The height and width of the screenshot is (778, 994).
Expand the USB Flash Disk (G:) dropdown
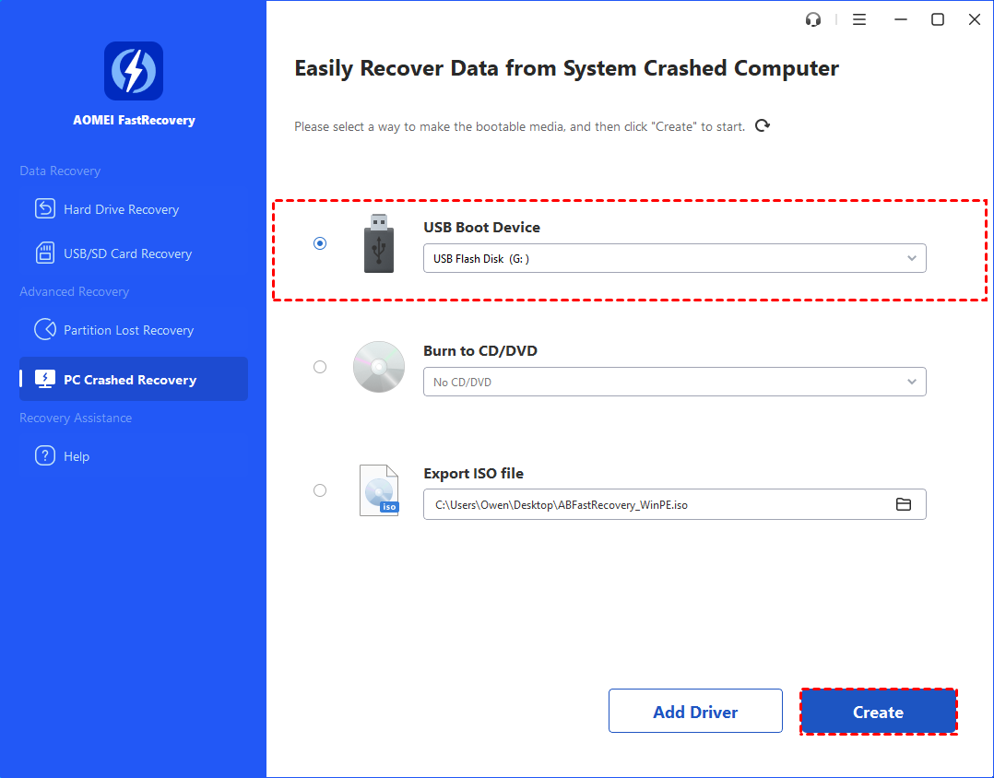coord(674,259)
